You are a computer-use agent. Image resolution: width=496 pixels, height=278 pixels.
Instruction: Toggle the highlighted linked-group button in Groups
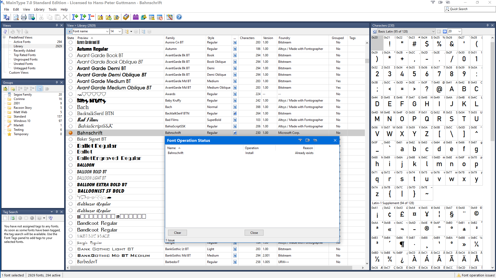coord(40,89)
